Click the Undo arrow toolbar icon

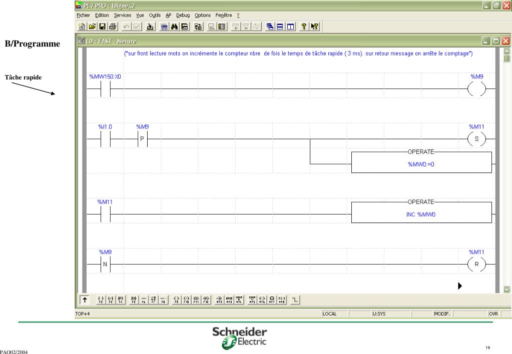click(126, 27)
